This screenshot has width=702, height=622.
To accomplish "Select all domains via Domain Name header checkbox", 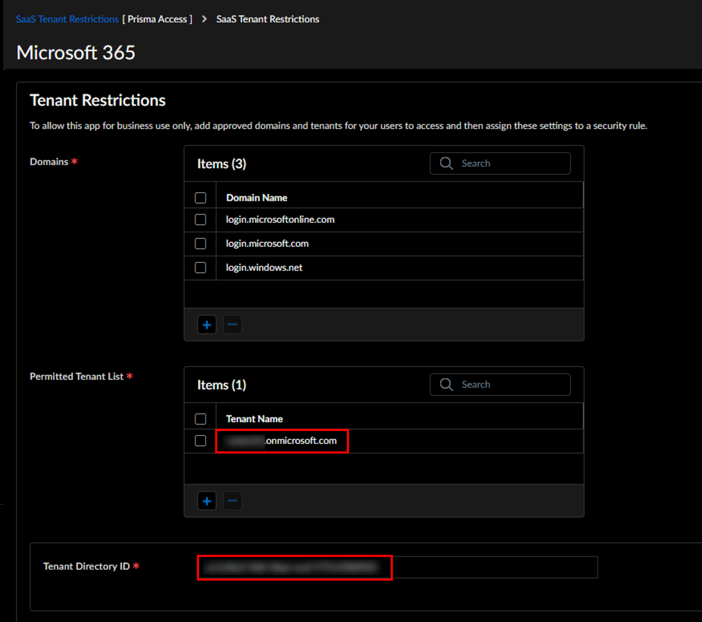I will click(200, 198).
